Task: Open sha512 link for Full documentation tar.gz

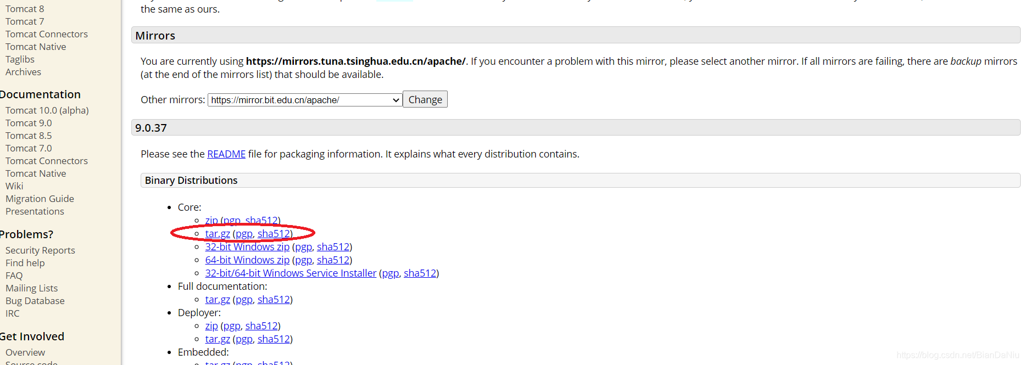Action: tap(274, 300)
